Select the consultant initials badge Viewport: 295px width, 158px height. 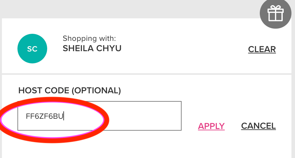click(32, 49)
